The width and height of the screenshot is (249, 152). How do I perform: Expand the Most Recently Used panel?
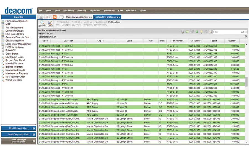click(x=34, y=128)
